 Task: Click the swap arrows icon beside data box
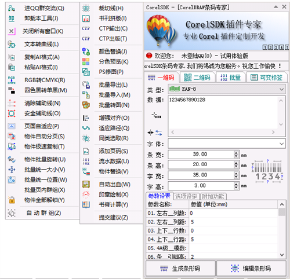click(x=158, y=133)
